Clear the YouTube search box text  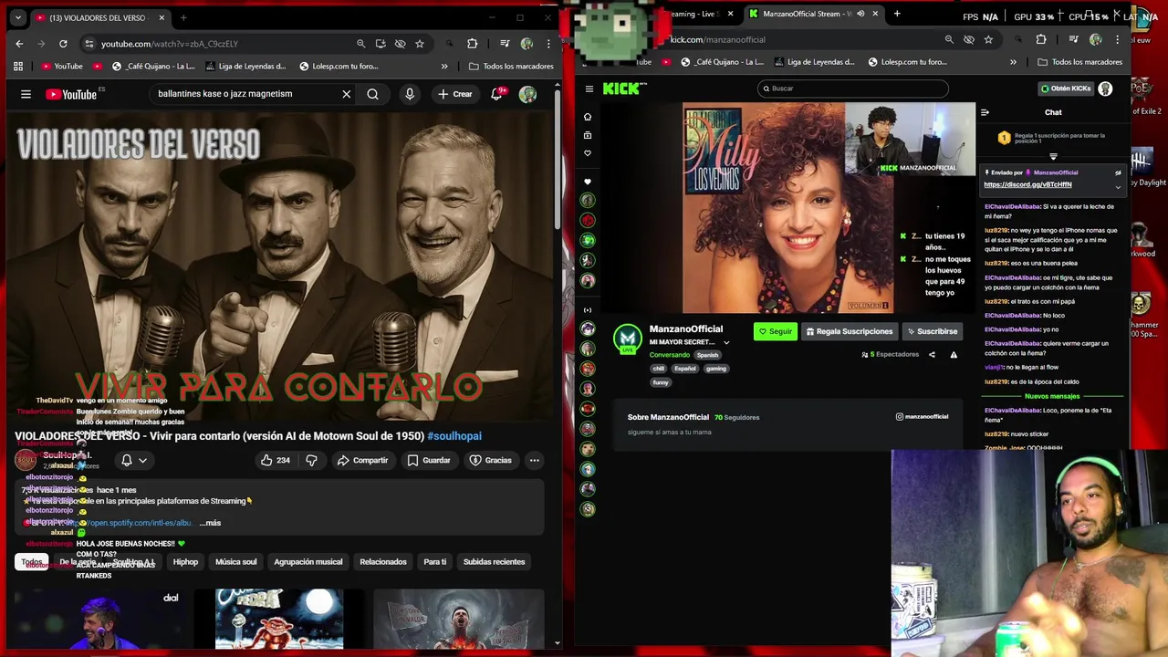tap(346, 94)
